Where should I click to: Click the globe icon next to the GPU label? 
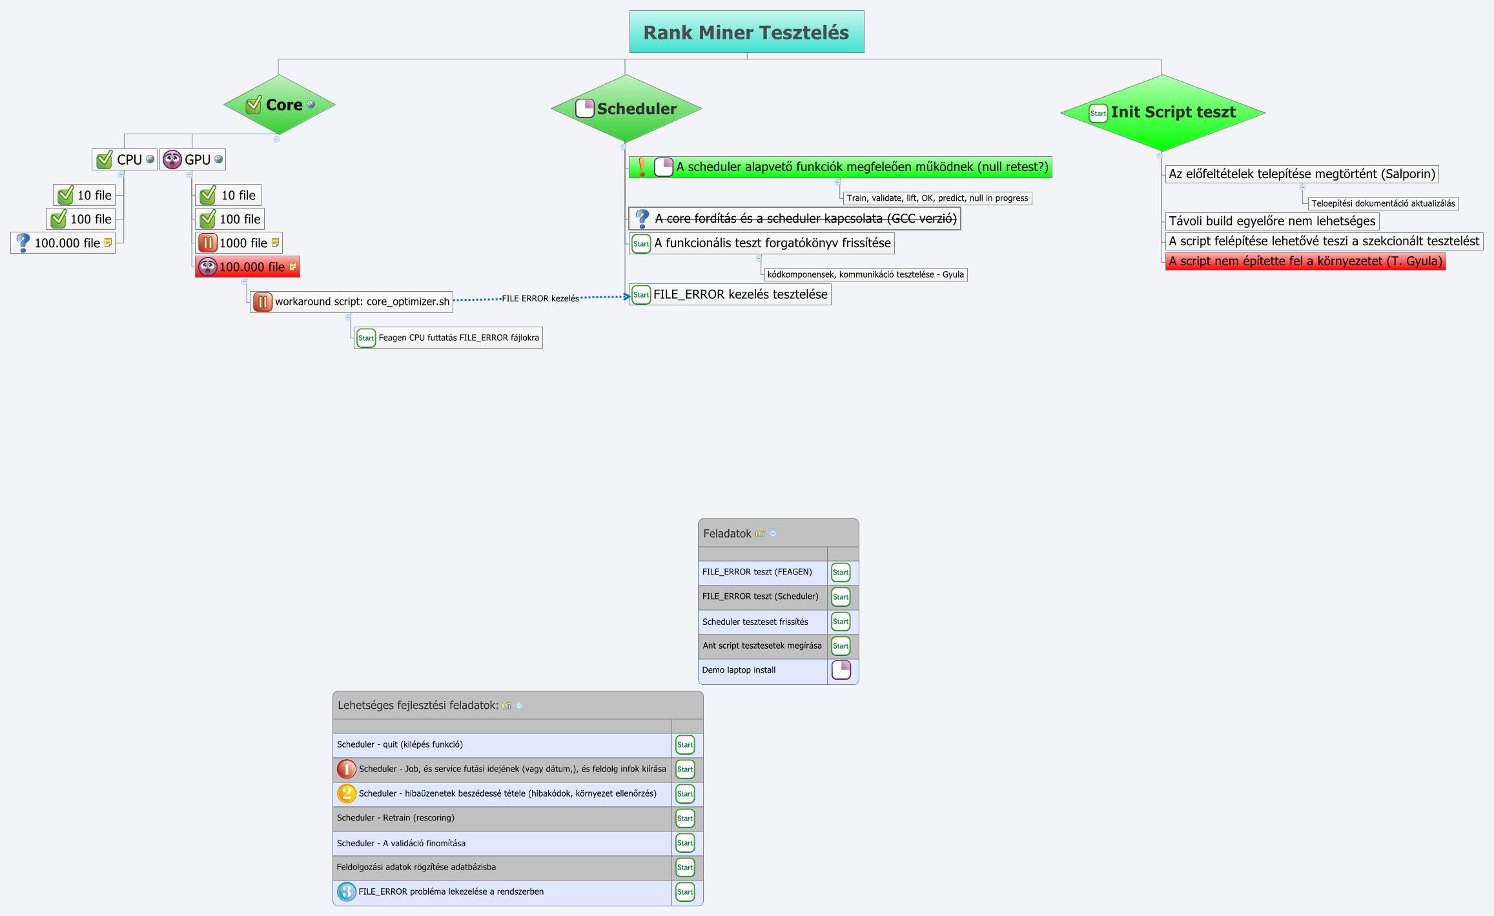(218, 159)
